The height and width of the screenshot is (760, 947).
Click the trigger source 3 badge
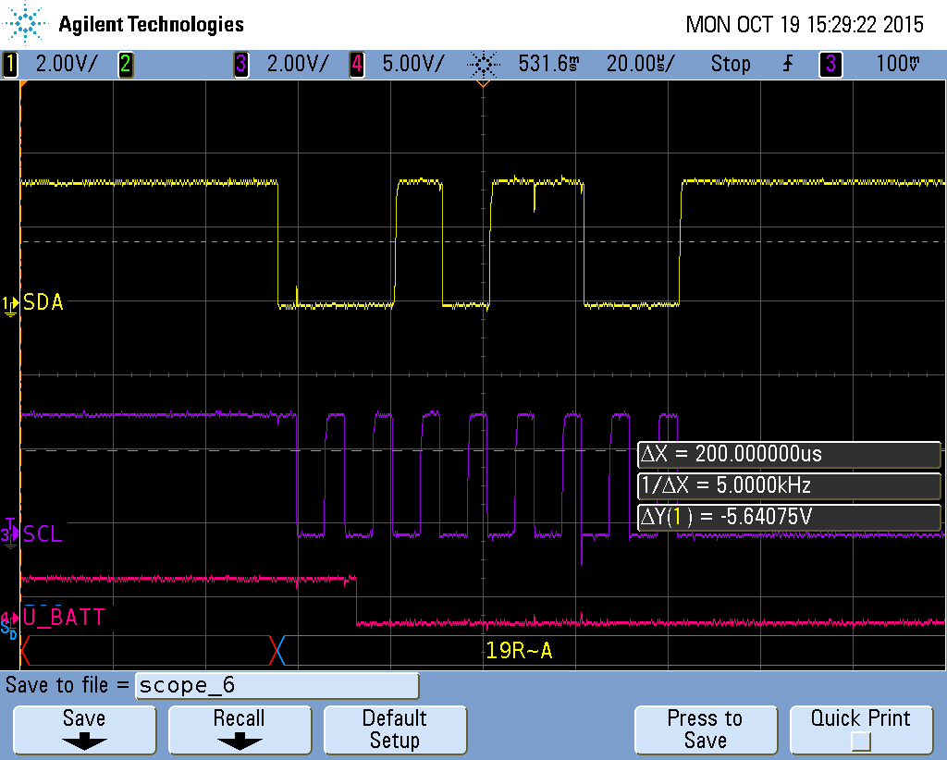[x=830, y=64]
